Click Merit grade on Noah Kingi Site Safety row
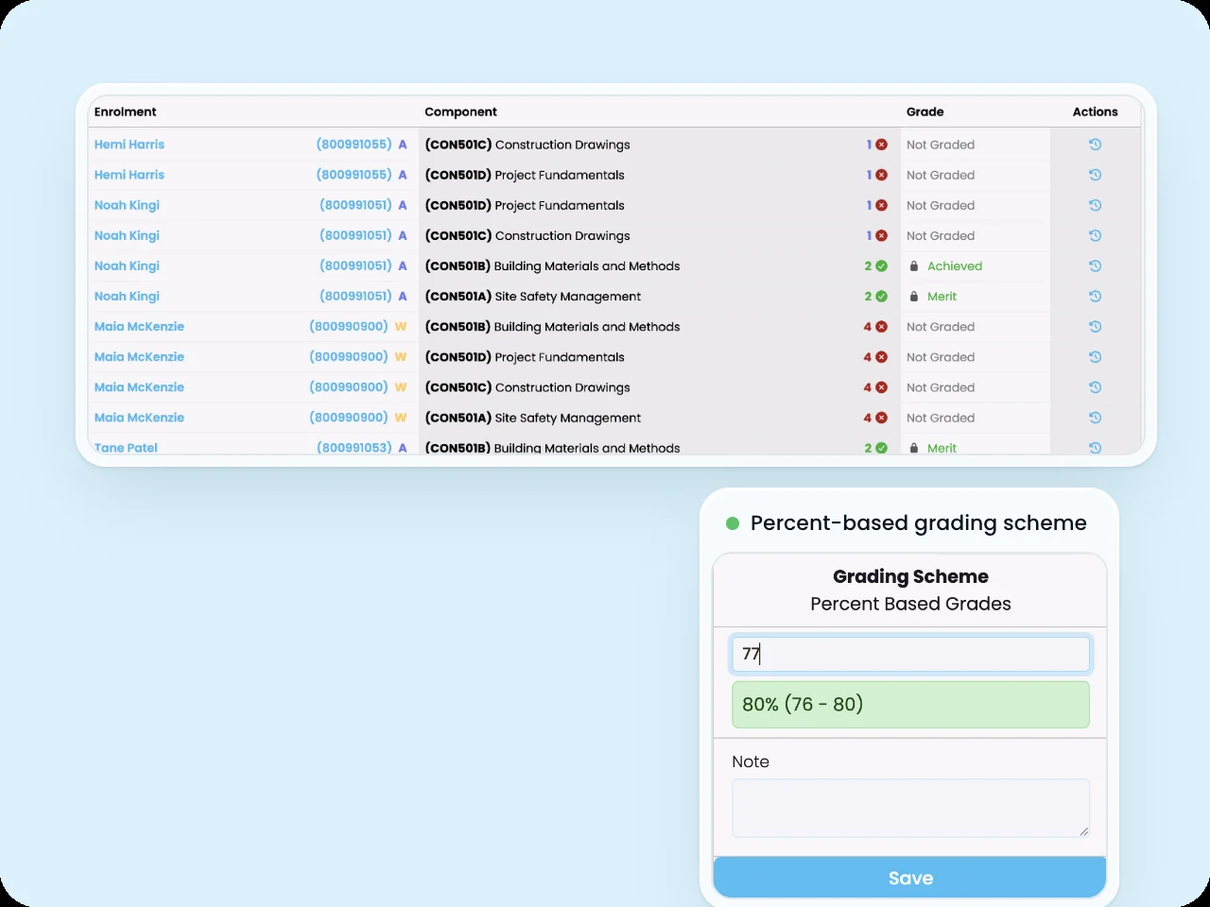Image resolution: width=1210 pixels, height=907 pixels. point(942,297)
